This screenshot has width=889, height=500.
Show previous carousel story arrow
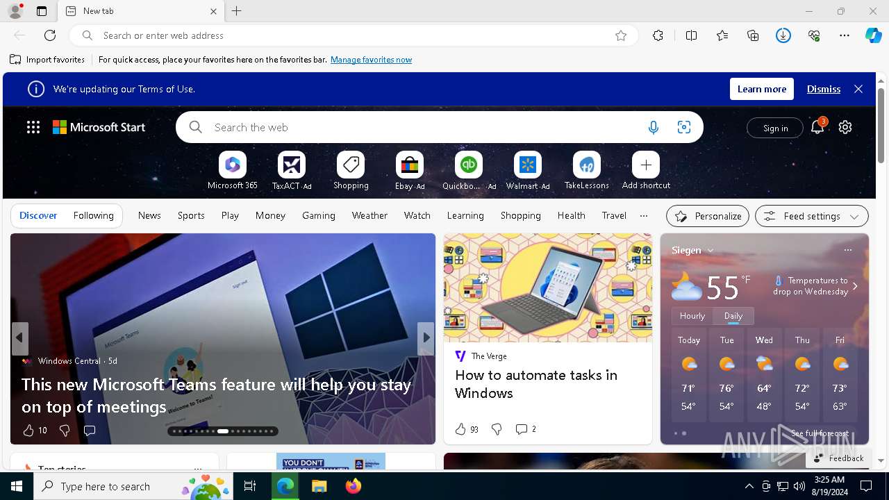pos(19,338)
